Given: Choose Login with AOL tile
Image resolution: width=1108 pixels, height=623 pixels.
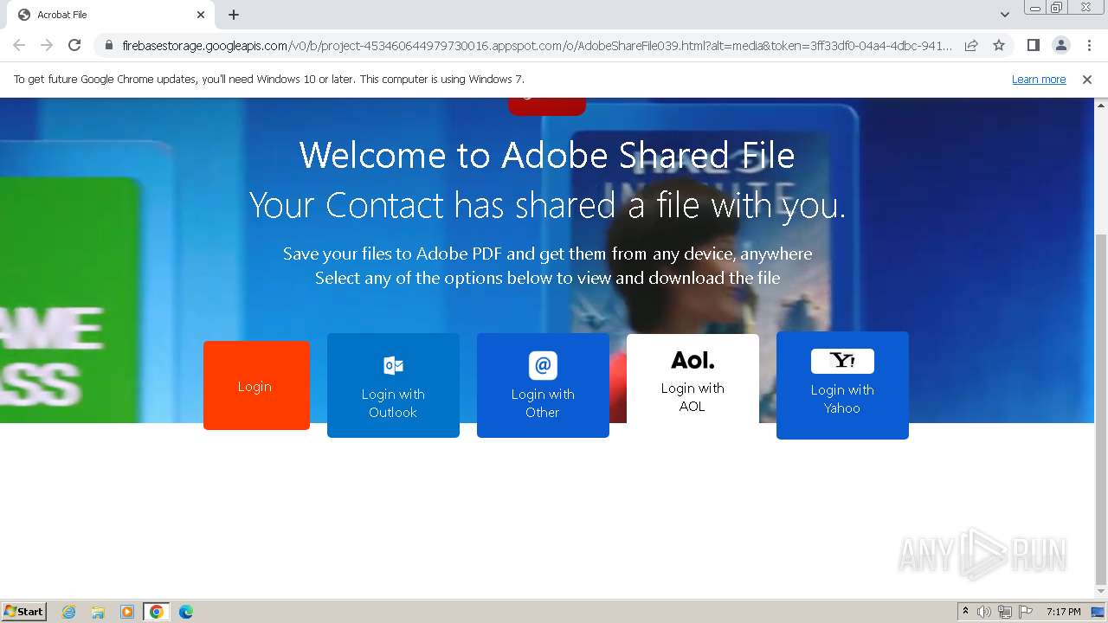Looking at the screenshot, I should tap(692, 379).
